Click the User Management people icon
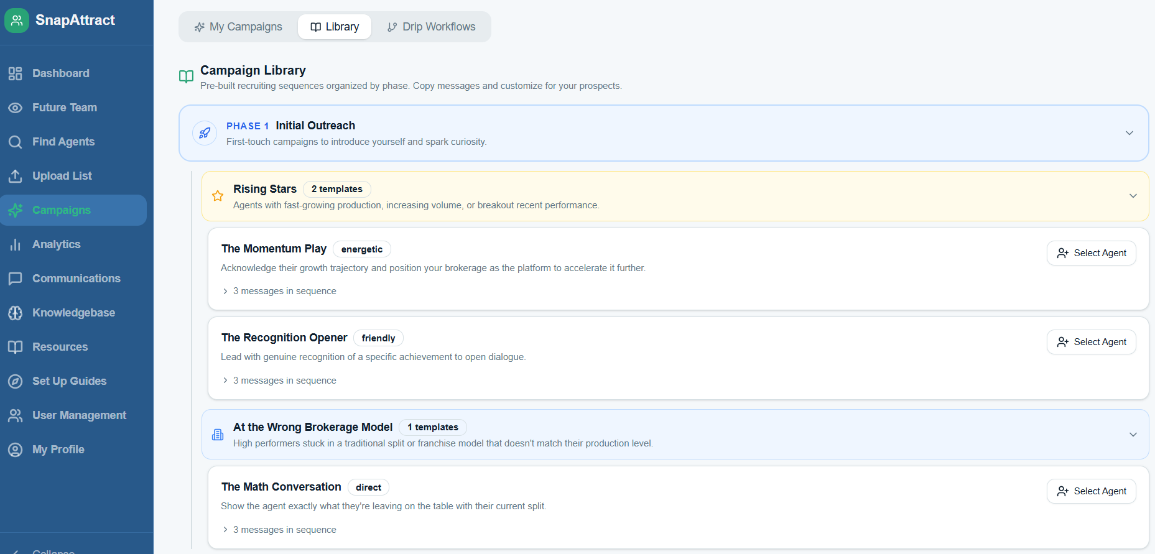1155x554 pixels. pyautogui.click(x=16, y=415)
